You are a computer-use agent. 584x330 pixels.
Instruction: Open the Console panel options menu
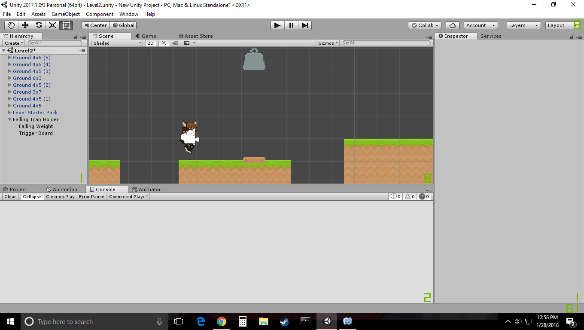click(429, 190)
